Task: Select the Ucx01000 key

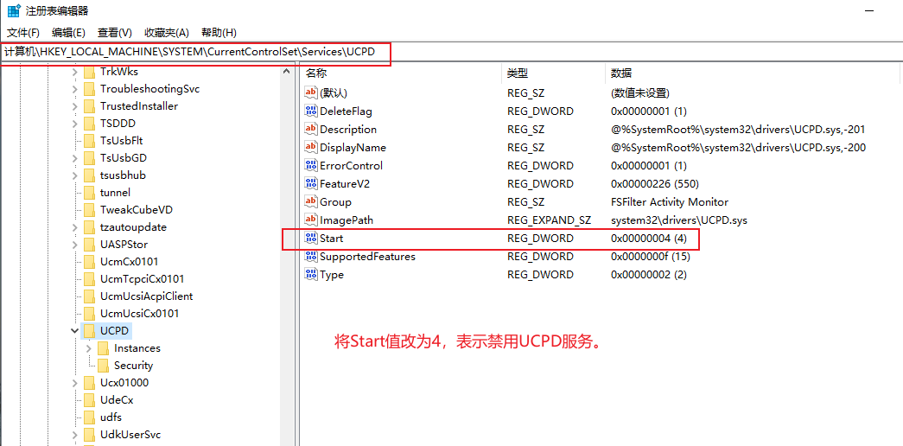Action: pos(124,383)
